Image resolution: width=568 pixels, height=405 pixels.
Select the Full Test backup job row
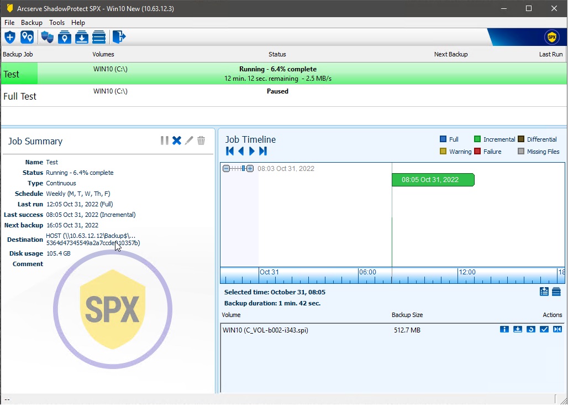pyautogui.click(x=20, y=96)
